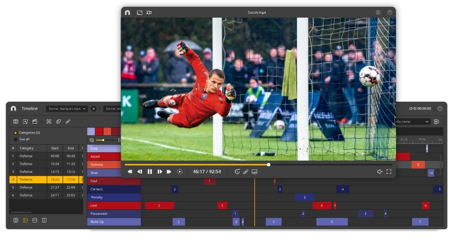Pause the video with the pause button
This screenshot has height=243, width=453.
click(149, 172)
